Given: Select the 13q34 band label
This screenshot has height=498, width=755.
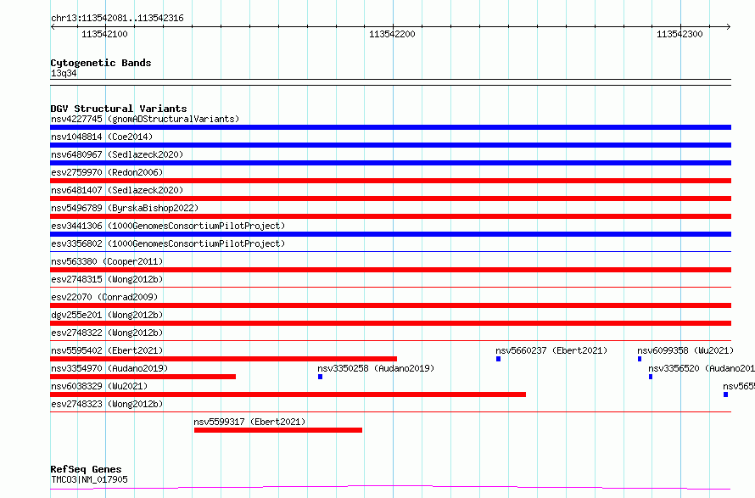Looking at the screenshot, I should 64,73.
